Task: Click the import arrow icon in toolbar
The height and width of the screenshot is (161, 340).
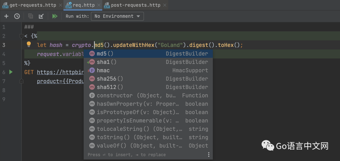Action: (x=41, y=16)
